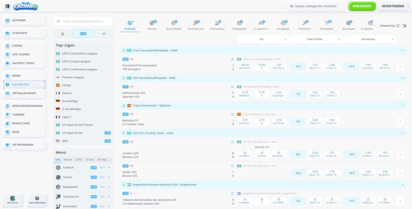
Task: Favorite the Netherlands U19 match star
Action: (x=232, y=87)
